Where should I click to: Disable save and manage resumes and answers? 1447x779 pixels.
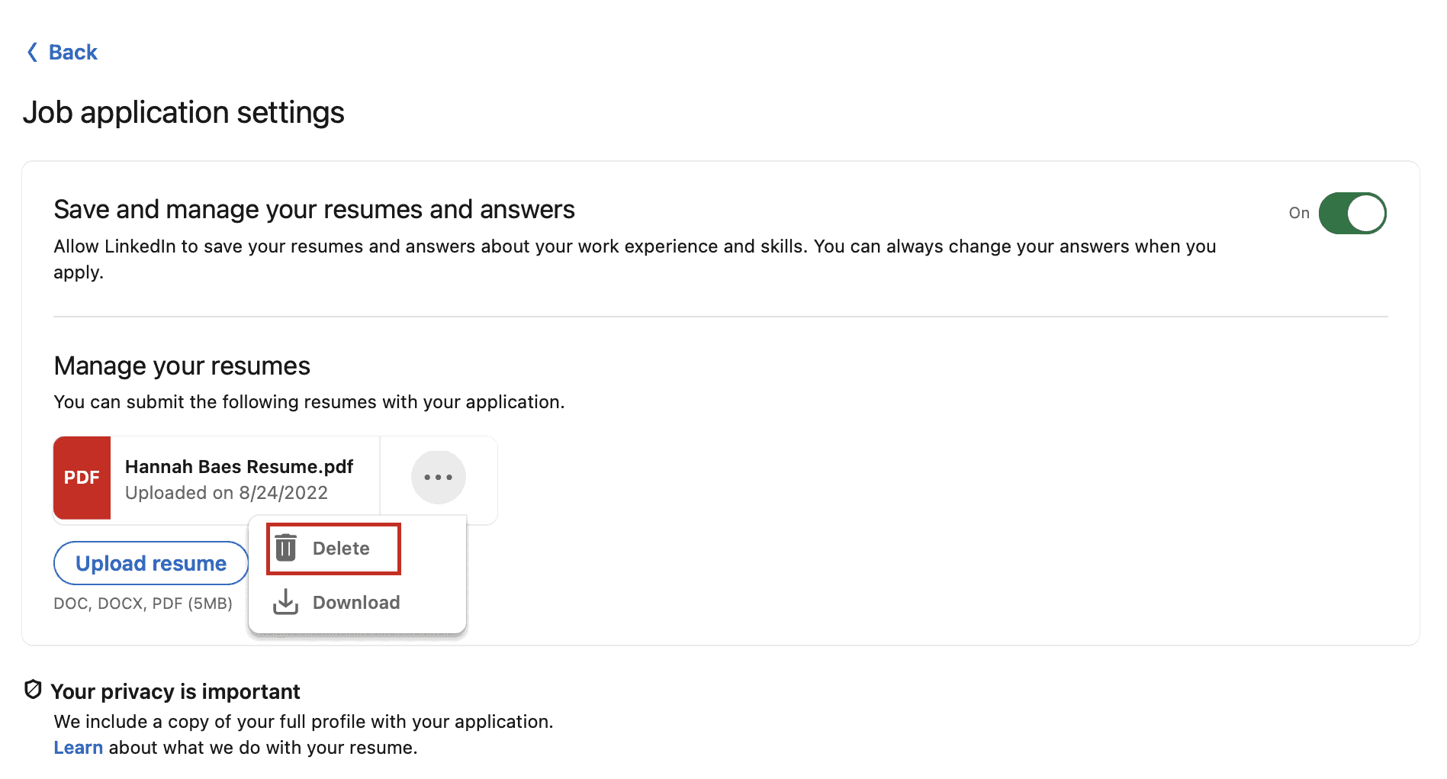coord(1352,214)
